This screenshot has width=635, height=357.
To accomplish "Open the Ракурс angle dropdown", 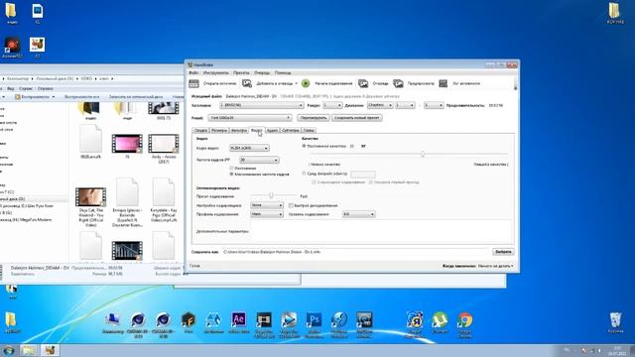I will tap(332, 105).
